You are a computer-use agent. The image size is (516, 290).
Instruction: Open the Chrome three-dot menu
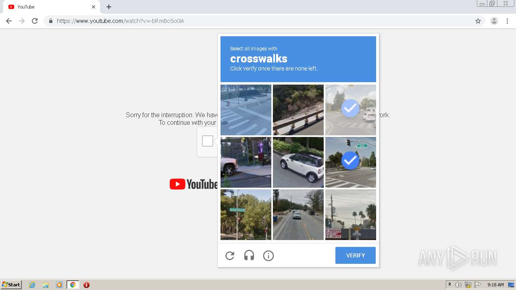click(x=508, y=21)
